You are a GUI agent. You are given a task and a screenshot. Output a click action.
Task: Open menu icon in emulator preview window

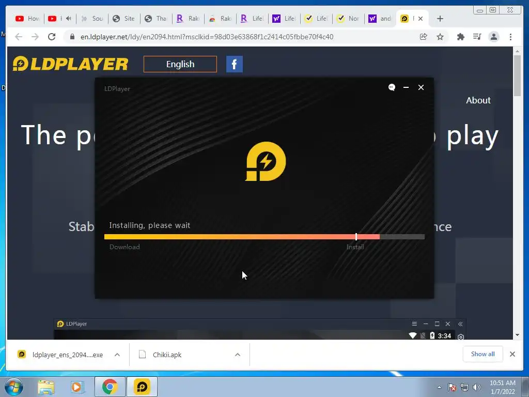click(414, 324)
